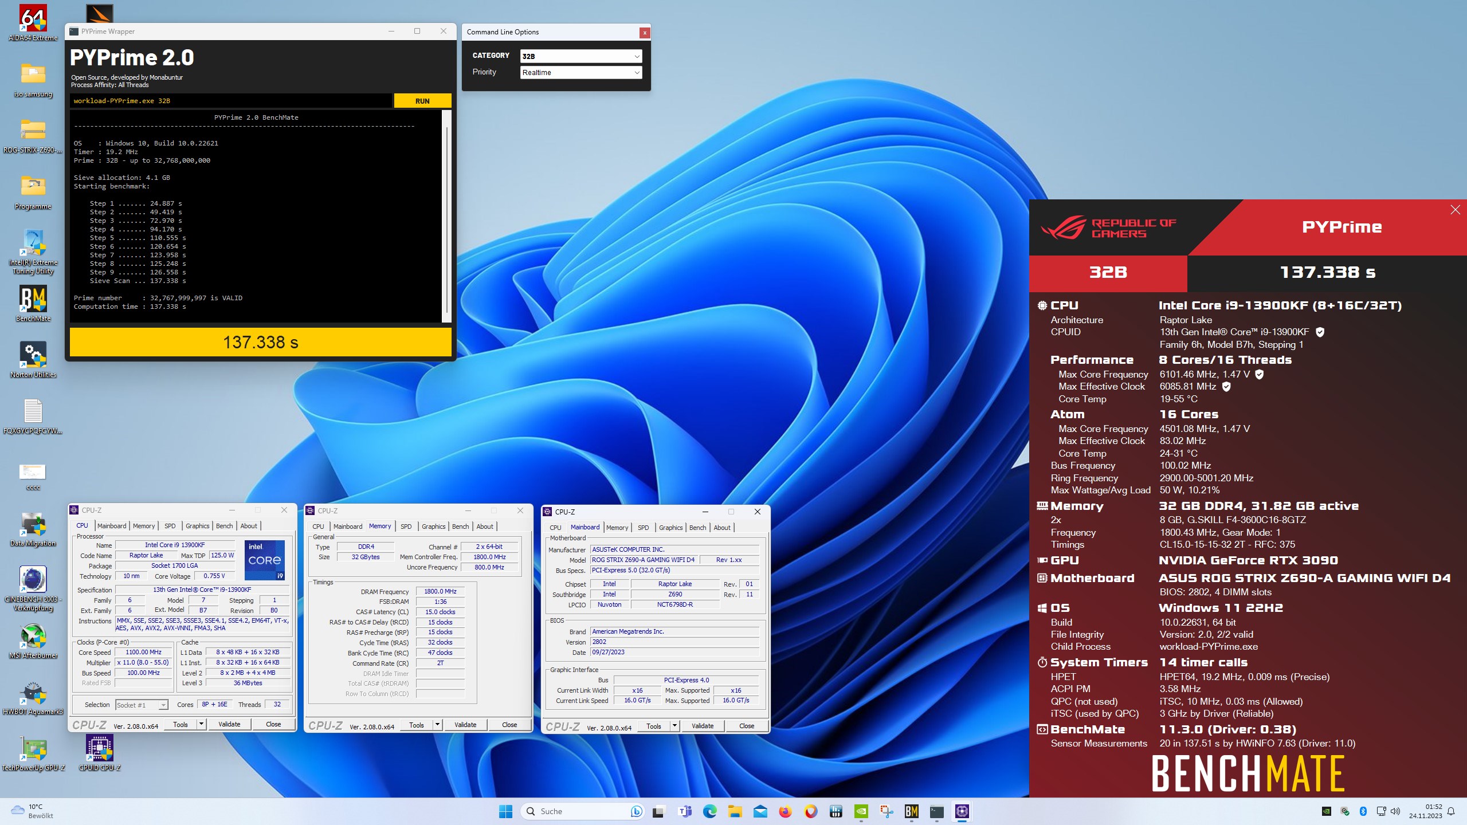This screenshot has height=825, width=1467.
Task: Open the CATEGORY dropdown showing 32B
Action: tap(581, 56)
